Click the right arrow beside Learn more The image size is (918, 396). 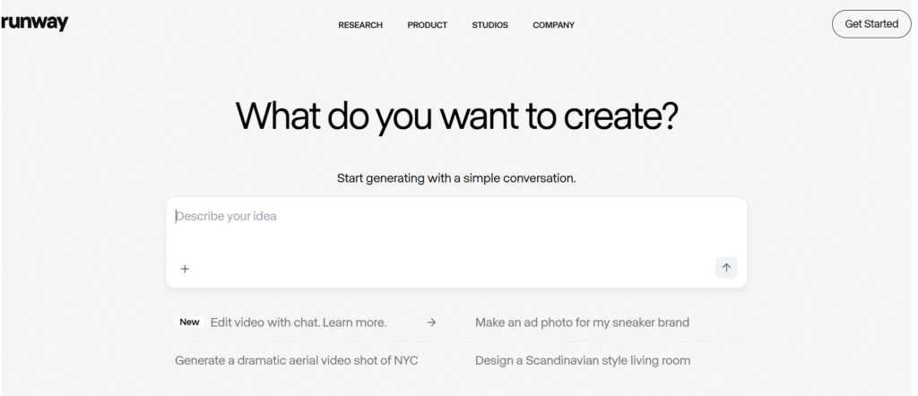tap(431, 323)
